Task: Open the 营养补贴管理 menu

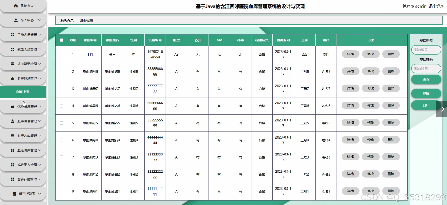Action: pyautogui.click(x=23, y=179)
